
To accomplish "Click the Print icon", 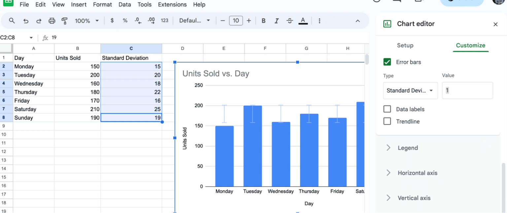I will click(52, 21).
